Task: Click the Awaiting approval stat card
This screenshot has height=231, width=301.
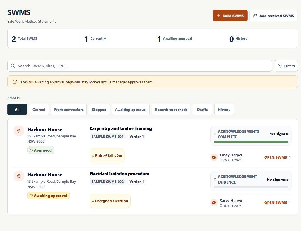Action: pyautogui.click(x=189, y=38)
